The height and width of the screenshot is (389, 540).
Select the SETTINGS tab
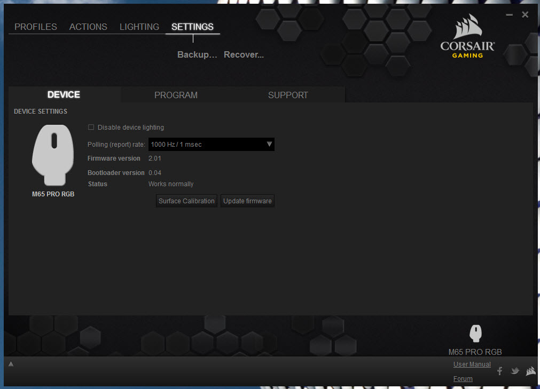[192, 27]
